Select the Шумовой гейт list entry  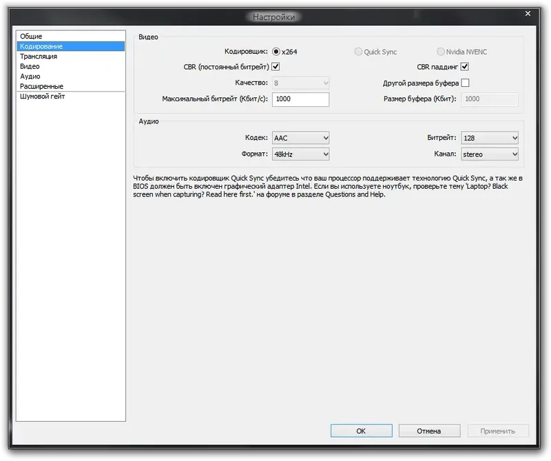click(x=71, y=96)
